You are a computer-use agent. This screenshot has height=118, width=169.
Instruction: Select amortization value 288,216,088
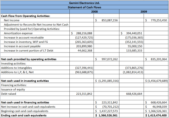[84, 33]
